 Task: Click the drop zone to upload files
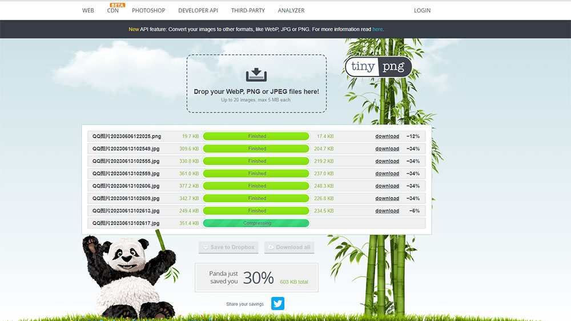tap(256, 91)
